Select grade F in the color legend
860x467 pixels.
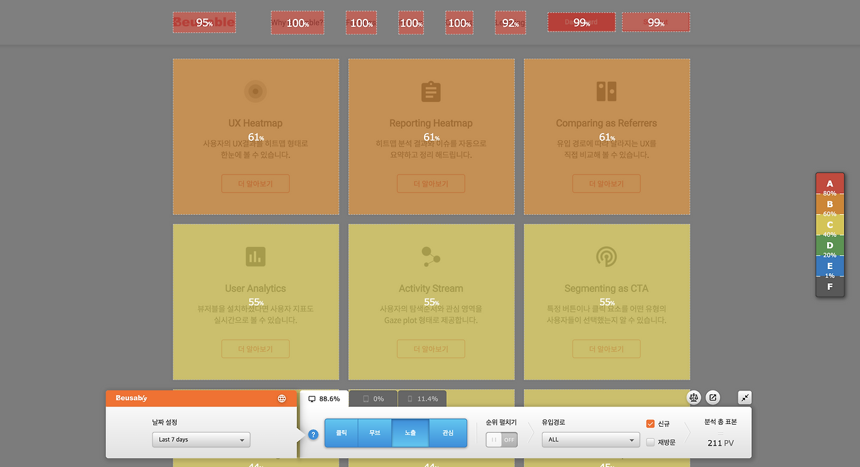830,287
